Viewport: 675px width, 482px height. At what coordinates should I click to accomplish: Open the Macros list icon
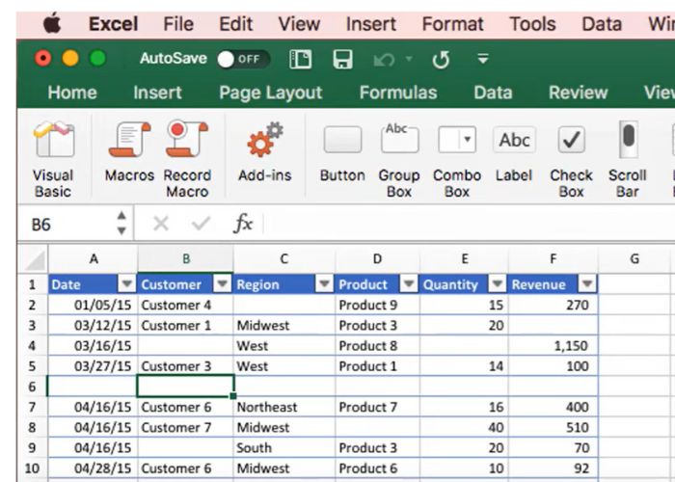(x=129, y=140)
